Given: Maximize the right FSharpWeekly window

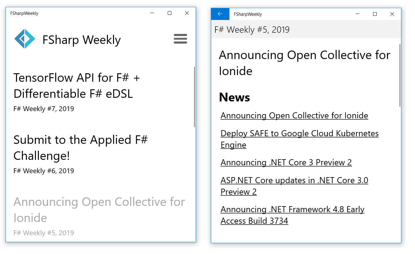Looking at the screenshot, I should point(375,14).
